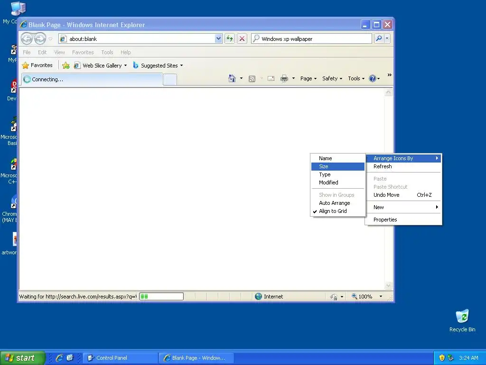The width and height of the screenshot is (486, 365).
Task: Click Refresh in the context menu
Action: [x=403, y=166]
